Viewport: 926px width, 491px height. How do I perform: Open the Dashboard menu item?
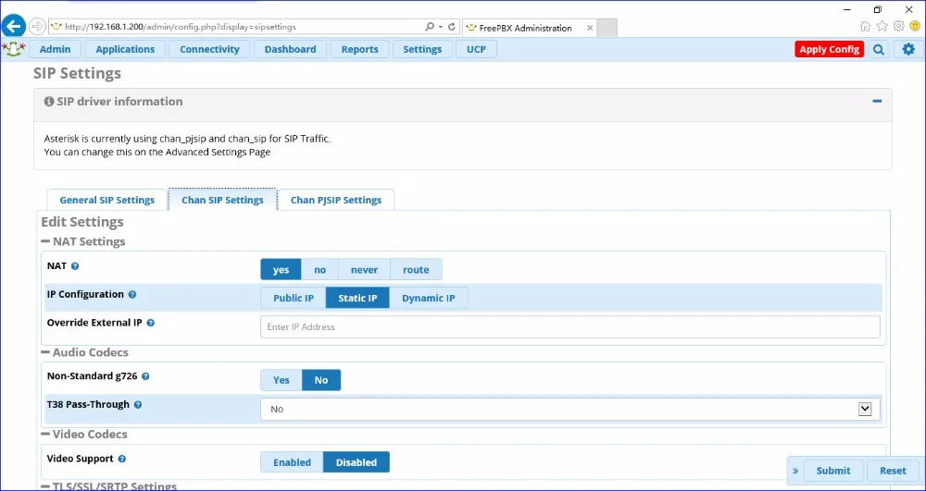[x=290, y=50]
